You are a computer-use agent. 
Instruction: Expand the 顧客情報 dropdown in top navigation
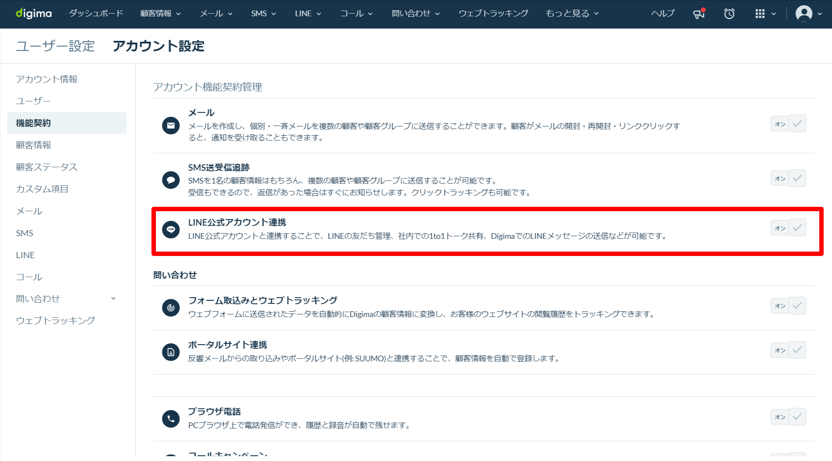[160, 14]
